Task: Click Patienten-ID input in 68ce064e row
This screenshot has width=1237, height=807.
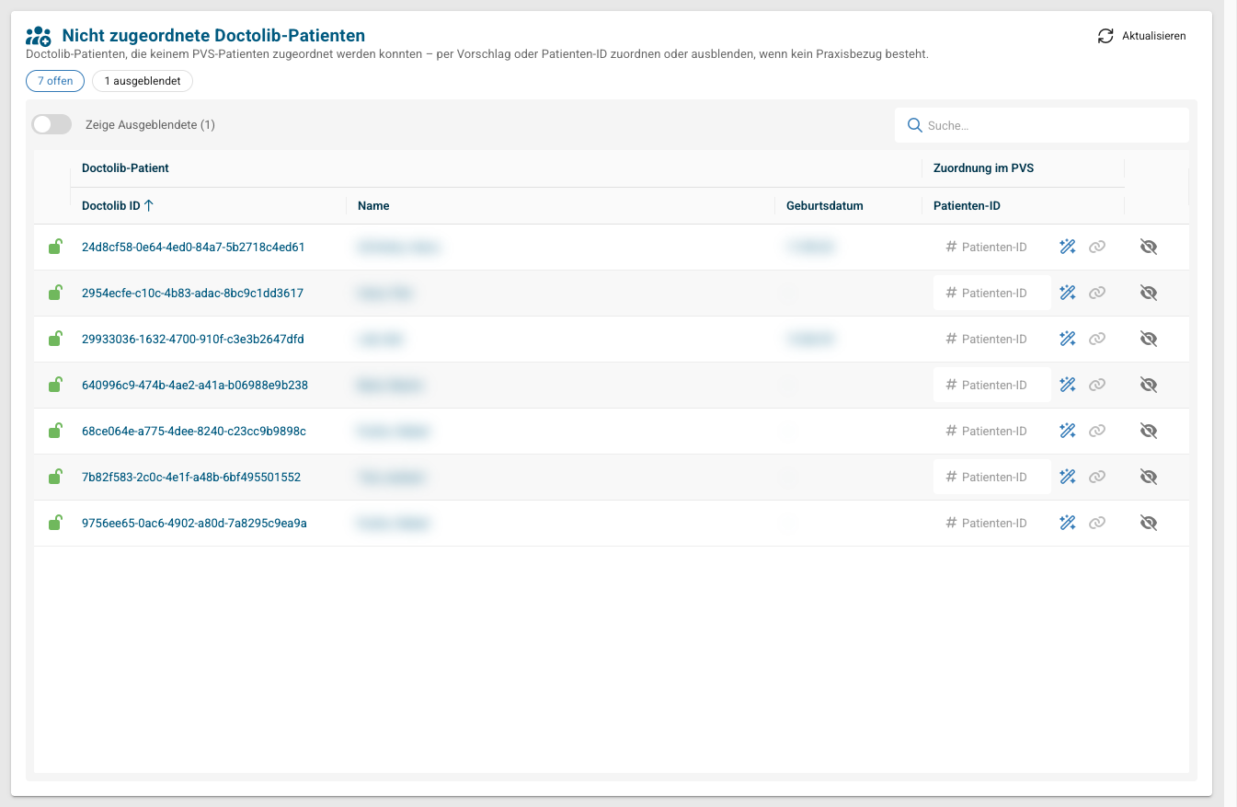Action: click(x=991, y=431)
